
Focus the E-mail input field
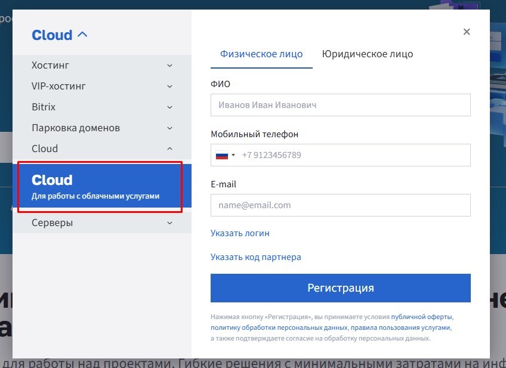click(x=341, y=205)
